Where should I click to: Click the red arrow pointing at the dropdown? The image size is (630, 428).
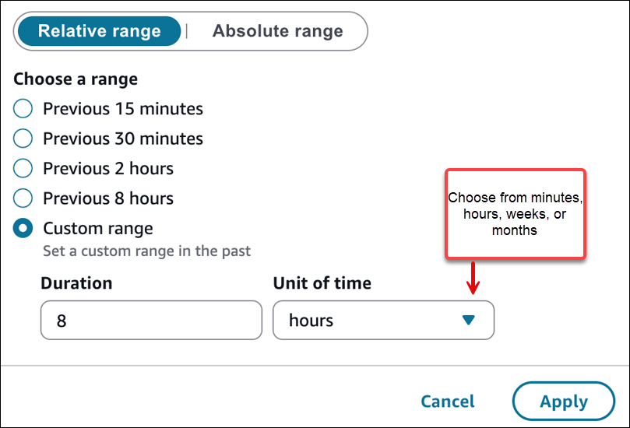click(473, 278)
